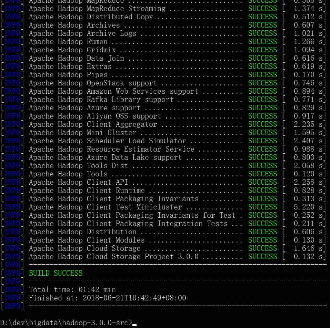330x328 pixels.
Task: Click the green 'BUILD SUCCESS' message
Action: (56, 273)
